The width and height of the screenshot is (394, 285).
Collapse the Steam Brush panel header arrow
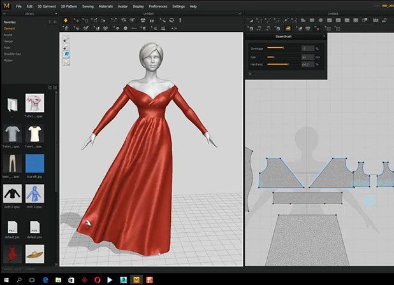[x=323, y=36]
